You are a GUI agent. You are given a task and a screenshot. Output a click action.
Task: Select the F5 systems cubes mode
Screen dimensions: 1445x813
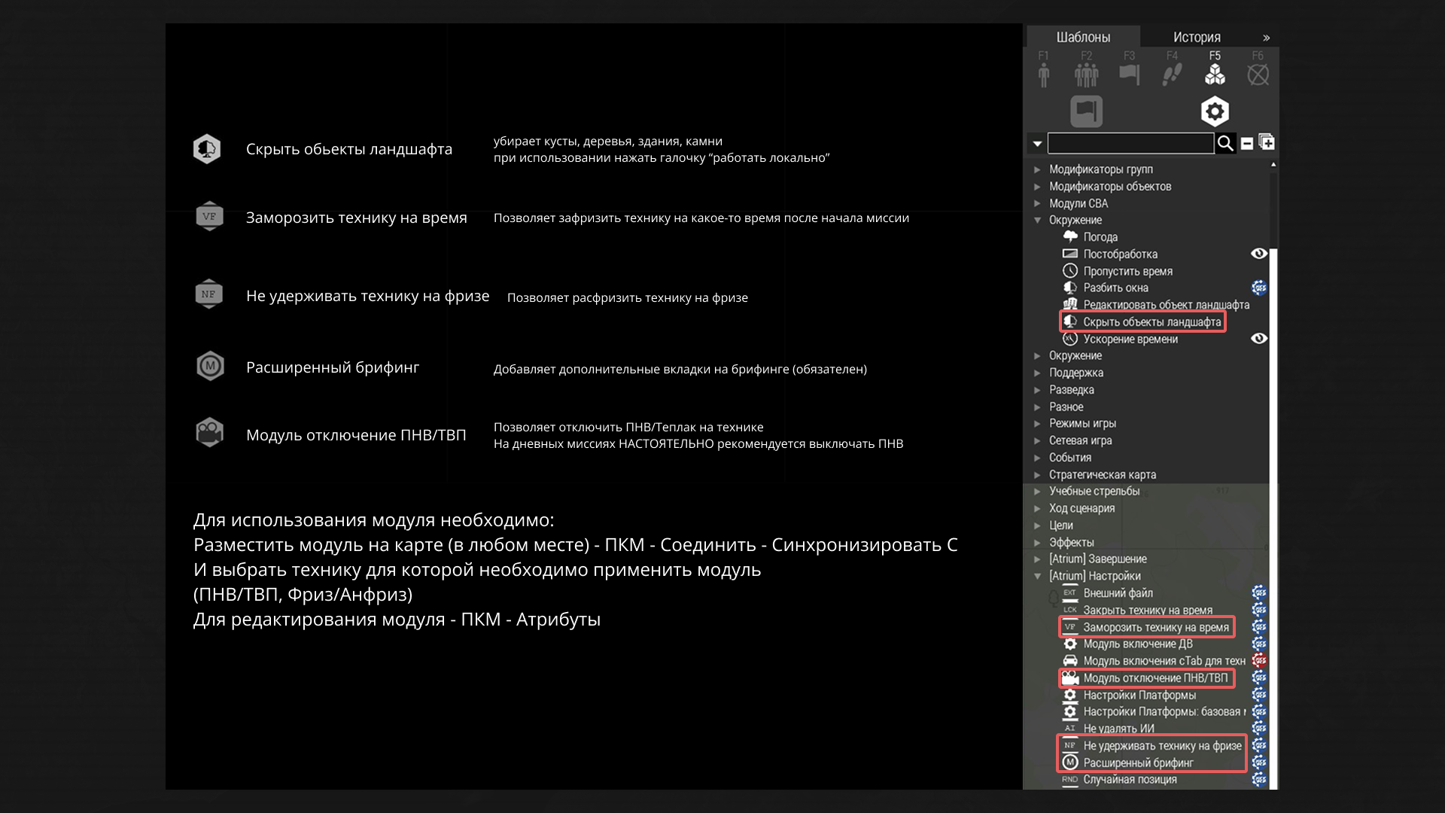click(1215, 69)
